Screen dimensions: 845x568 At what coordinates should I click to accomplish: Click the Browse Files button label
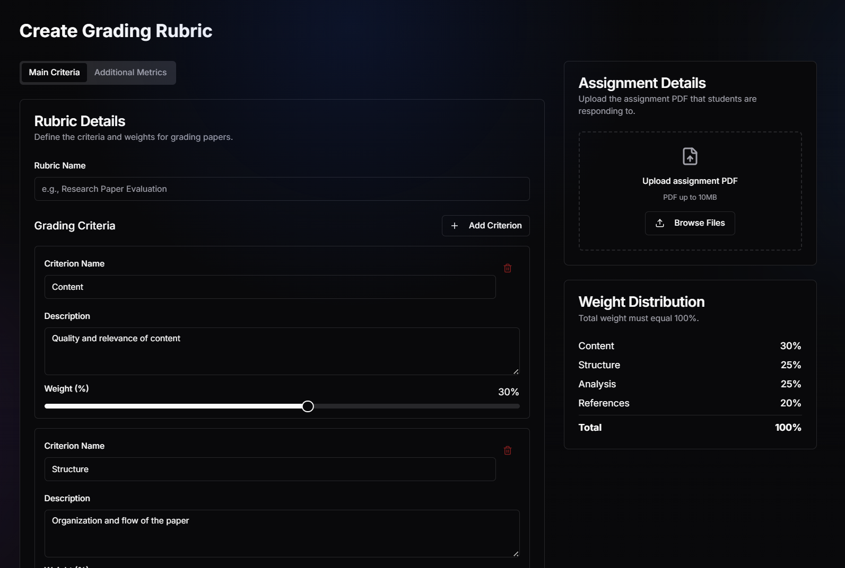point(699,223)
